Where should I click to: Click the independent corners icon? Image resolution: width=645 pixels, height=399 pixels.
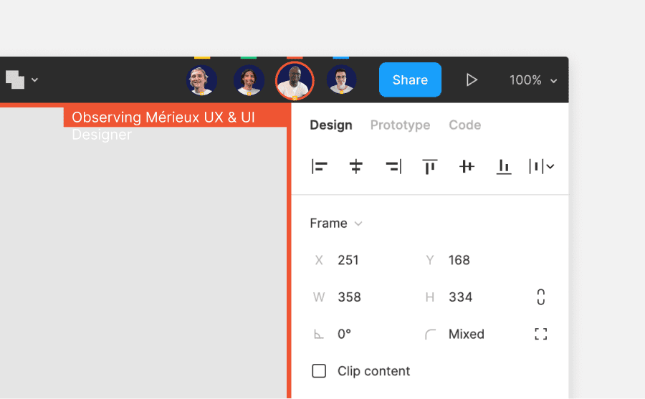[x=541, y=334]
